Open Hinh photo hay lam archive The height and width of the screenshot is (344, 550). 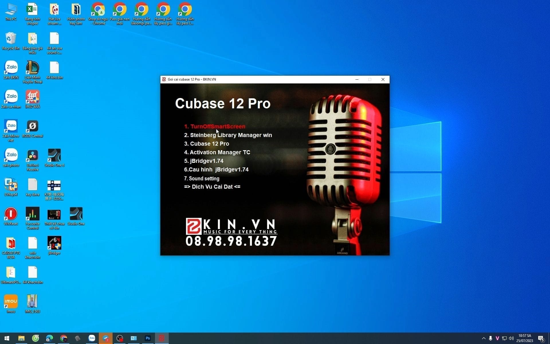76,14
